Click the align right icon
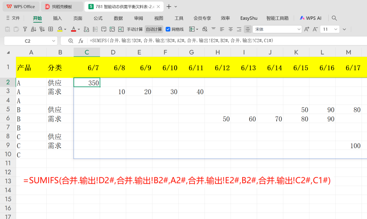The height and width of the screenshot is (219, 367). pos(239,29)
